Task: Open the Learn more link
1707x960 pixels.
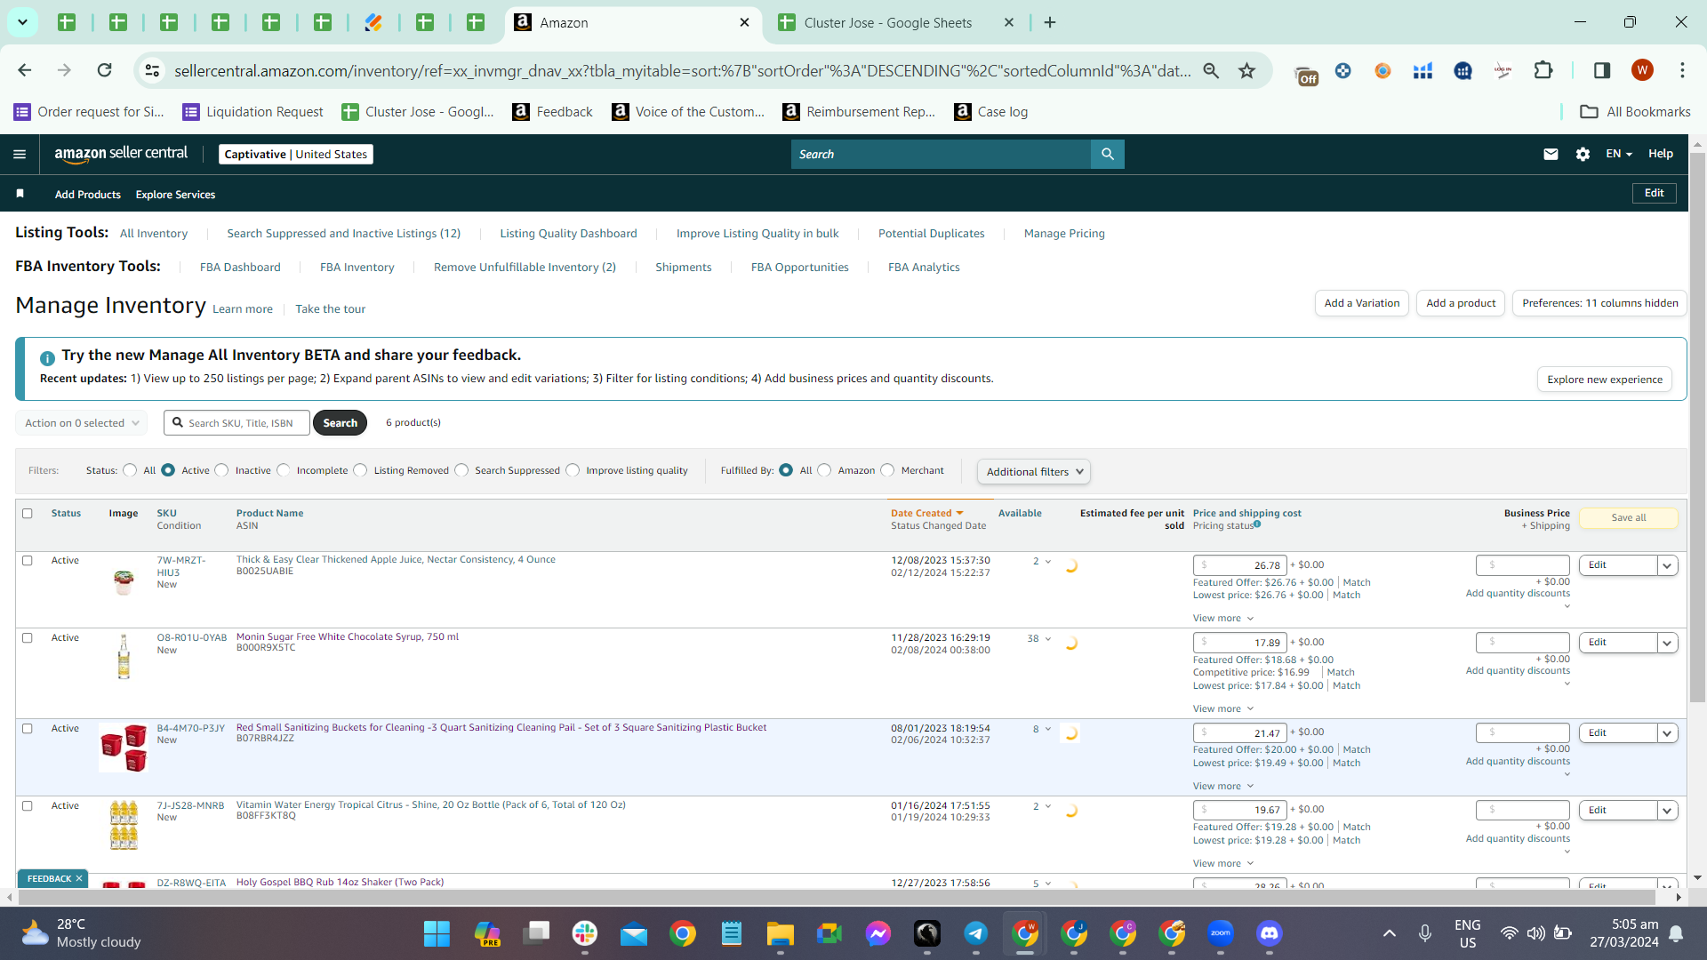Action: point(243,309)
